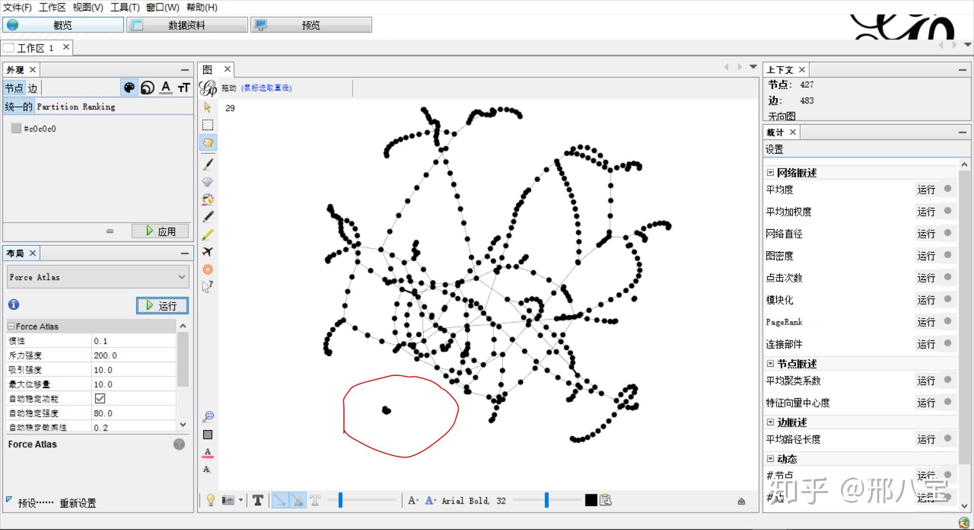The height and width of the screenshot is (530, 974).
Task: Toggle the link chain icon in appearance
Action: [110, 231]
